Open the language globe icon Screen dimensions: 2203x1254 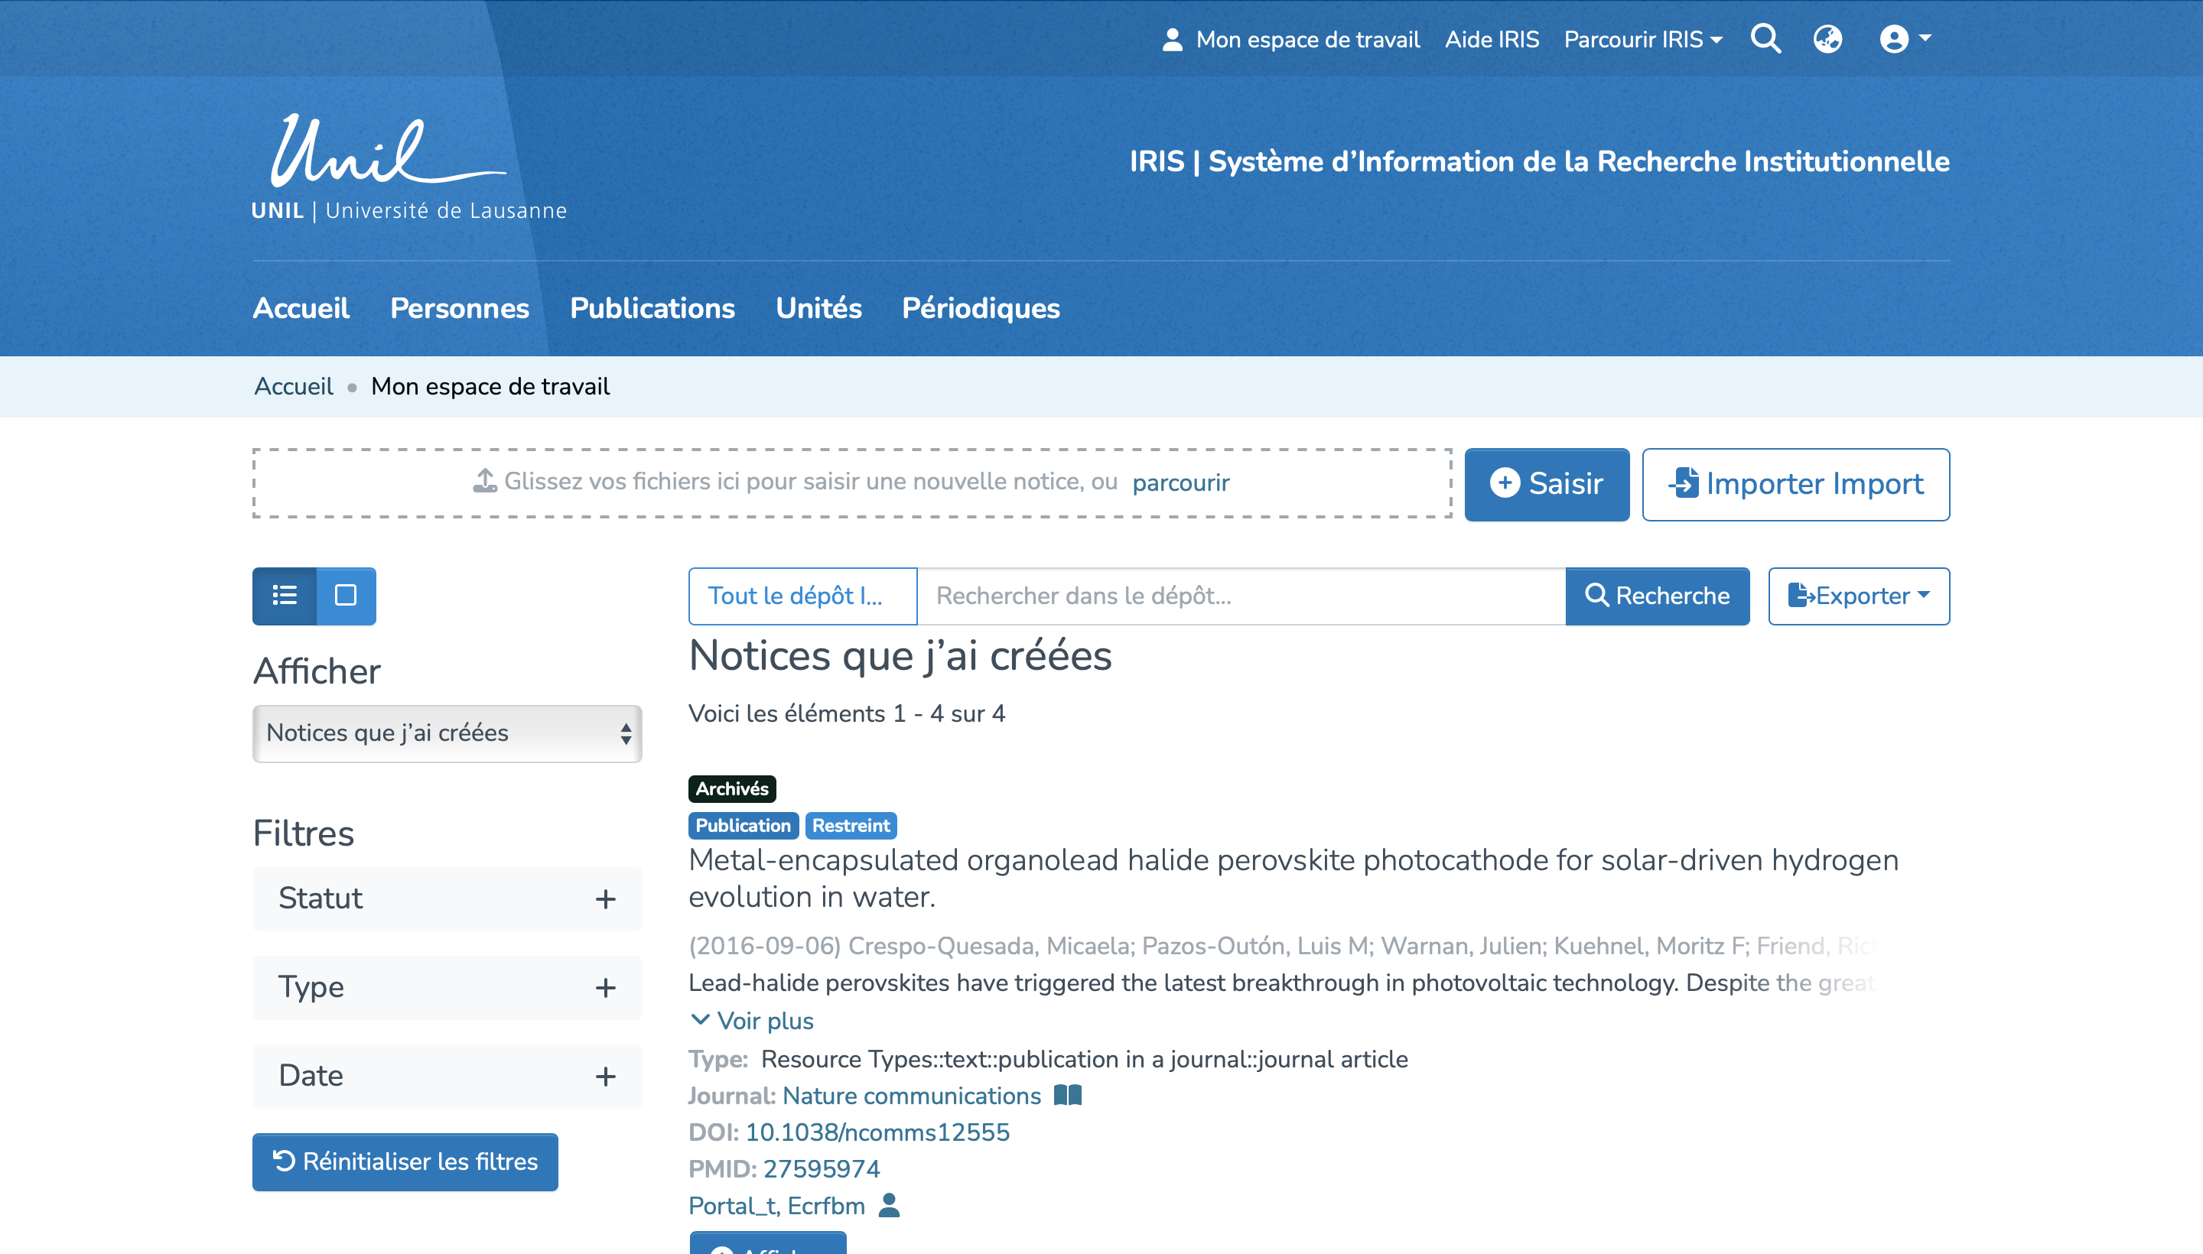tap(1827, 39)
